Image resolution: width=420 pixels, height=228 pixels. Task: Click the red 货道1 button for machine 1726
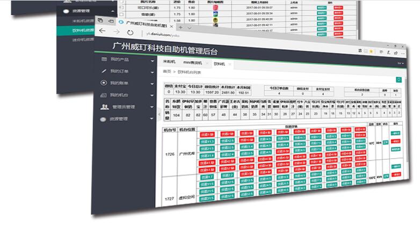point(207,134)
